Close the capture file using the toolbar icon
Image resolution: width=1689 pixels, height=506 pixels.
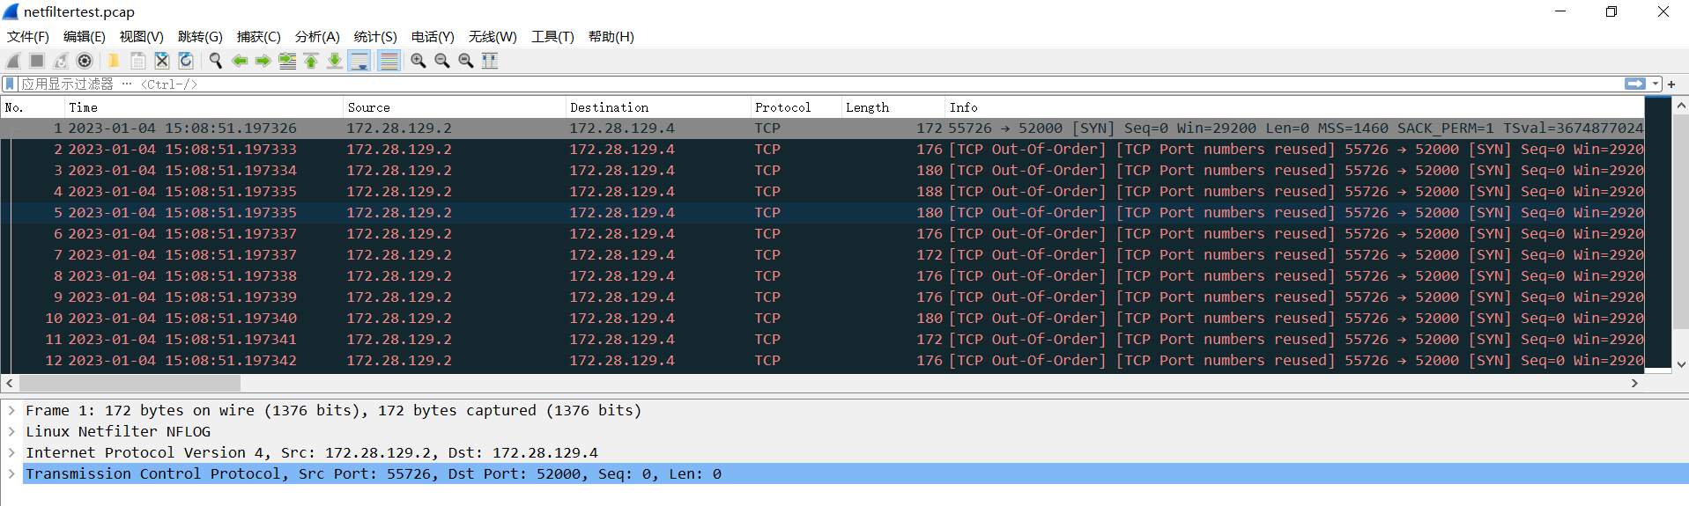pyautogui.click(x=162, y=61)
